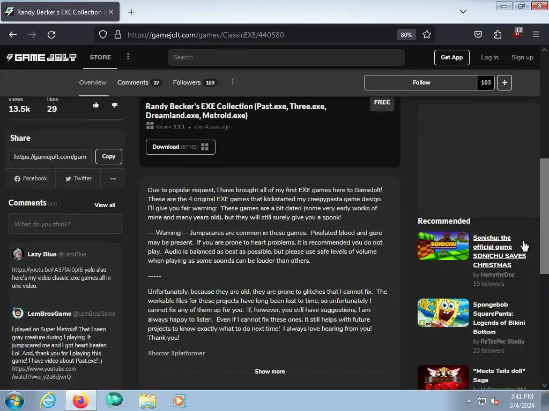Open more share options ellipsis
Screen dimensions: 549x411
(113, 179)
